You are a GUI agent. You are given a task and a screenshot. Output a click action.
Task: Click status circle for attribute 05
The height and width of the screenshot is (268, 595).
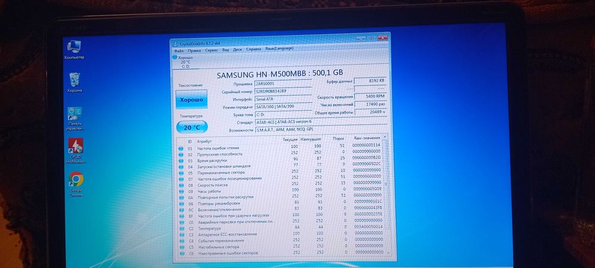tap(181, 173)
